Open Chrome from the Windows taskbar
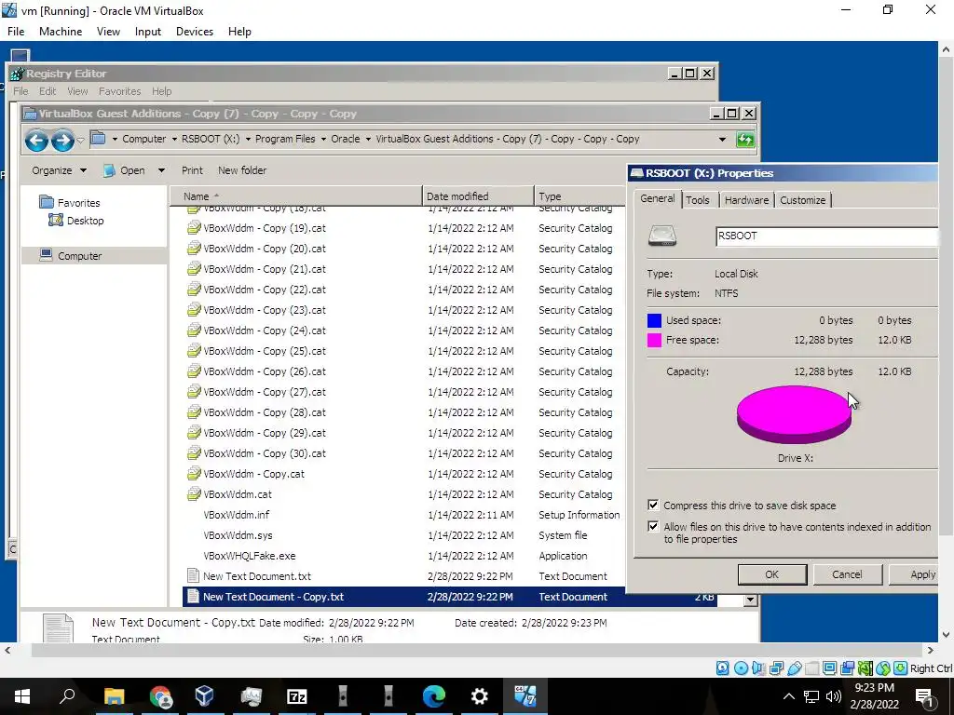The height and width of the screenshot is (715, 954). click(160, 696)
